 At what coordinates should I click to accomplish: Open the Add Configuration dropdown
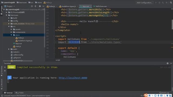(145, 2)
